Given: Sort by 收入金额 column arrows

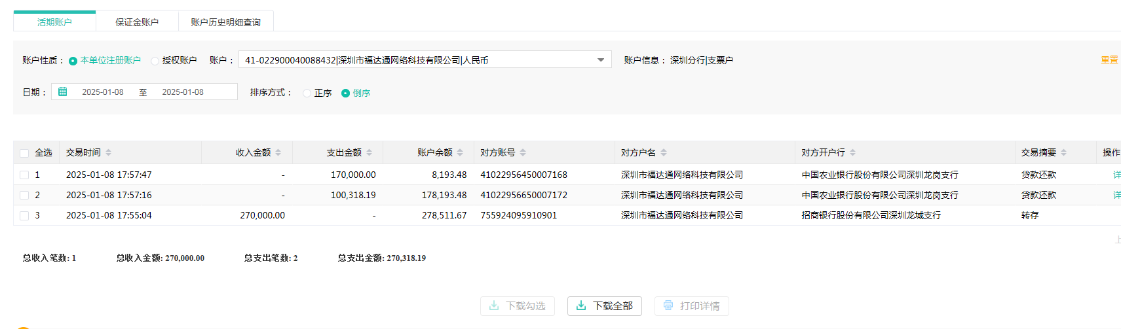Looking at the screenshot, I should [278, 152].
